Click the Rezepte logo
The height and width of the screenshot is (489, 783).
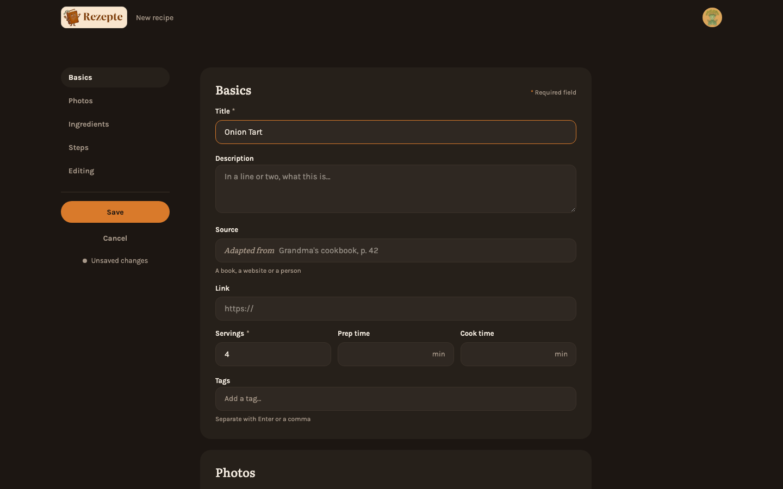94,17
